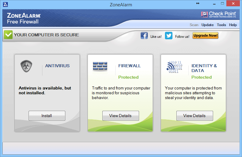This screenshot has height=157, width=242.
Task: Click 'protected from malicious sites' description
Action: [x=193, y=93]
